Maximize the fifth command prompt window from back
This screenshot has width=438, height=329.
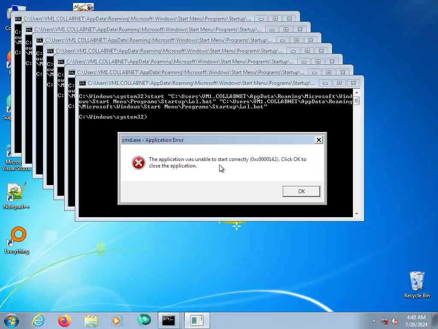318,62
